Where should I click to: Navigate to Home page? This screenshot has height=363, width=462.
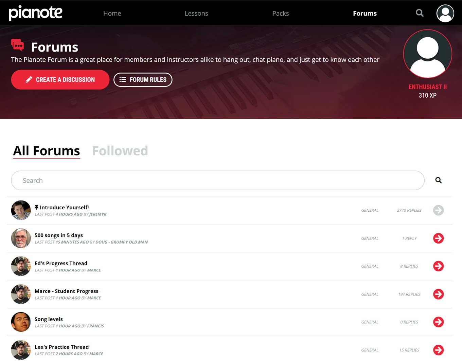(112, 13)
